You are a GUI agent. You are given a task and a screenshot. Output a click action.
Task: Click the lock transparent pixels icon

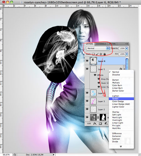pyautogui.click(x=93, y=54)
